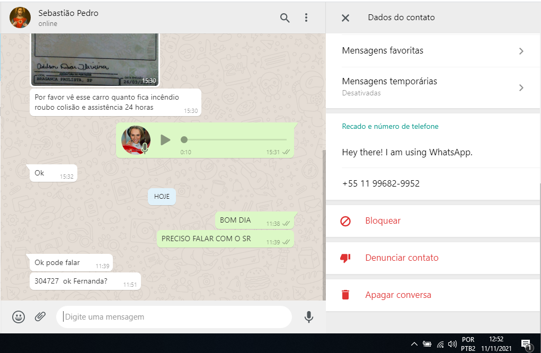The height and width of the screenshot is (353, 541).
Task: Open the document image sent at 15:30
Action: [x=95, y=59]
